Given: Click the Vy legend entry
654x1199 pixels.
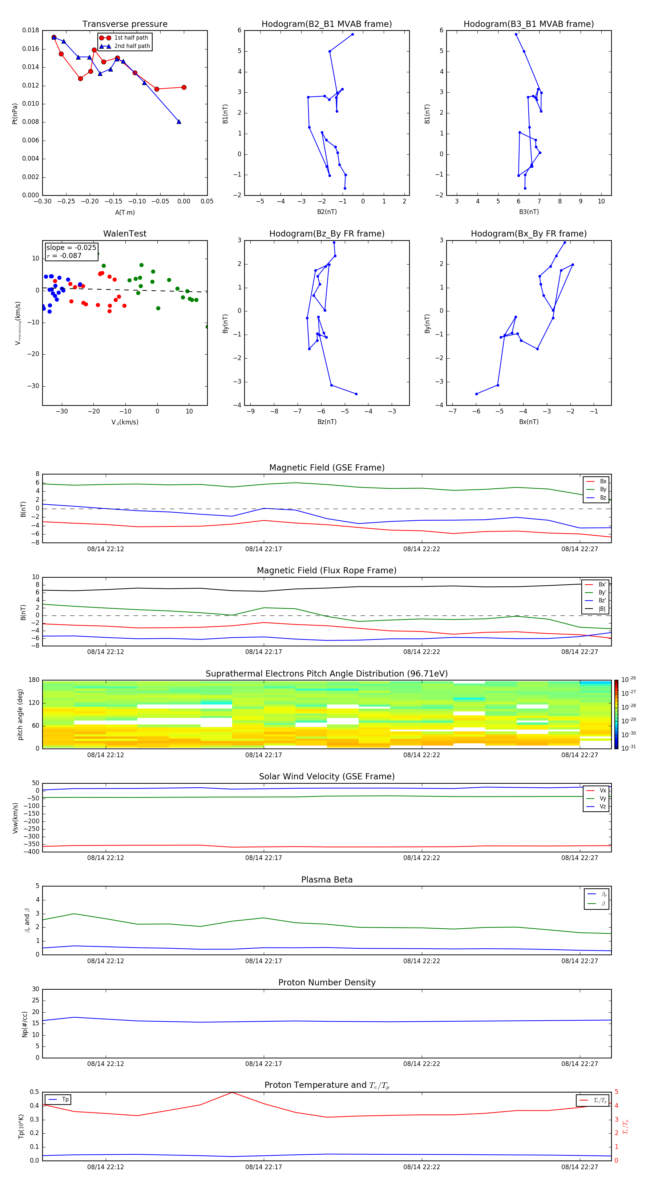Looking at the screenshot, I should pos(596,798).
